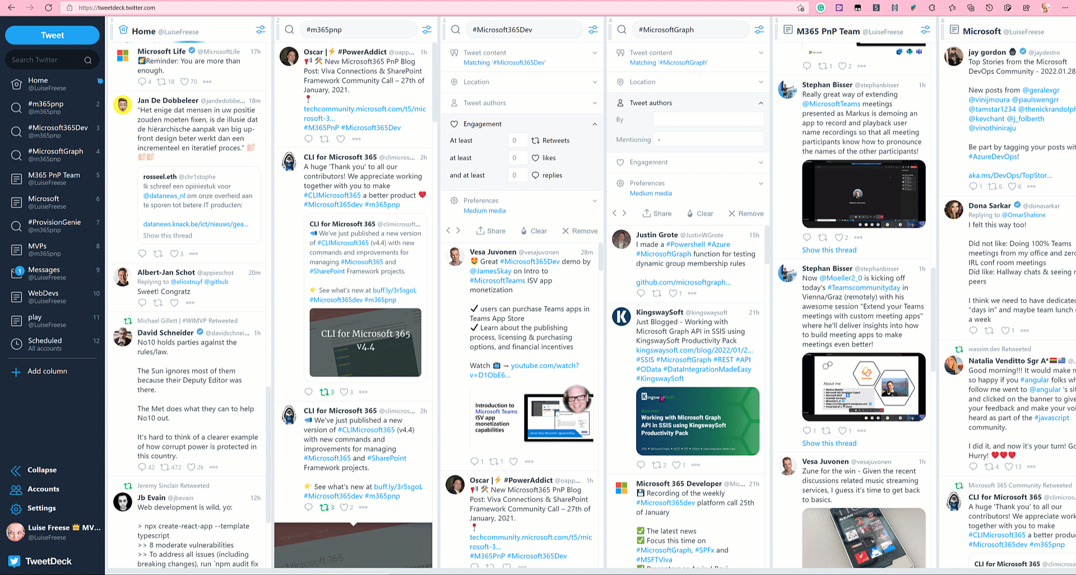Screen dimensions: 1076x575
Task: Open github.com/microsoftgraph link
Action: click(x=683, y=282)
